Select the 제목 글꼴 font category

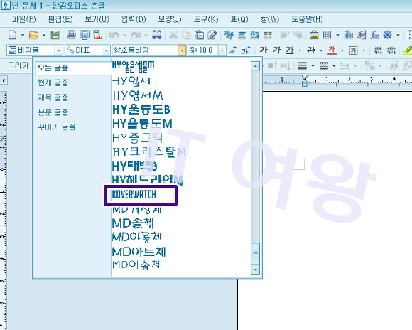click(53, 97)
